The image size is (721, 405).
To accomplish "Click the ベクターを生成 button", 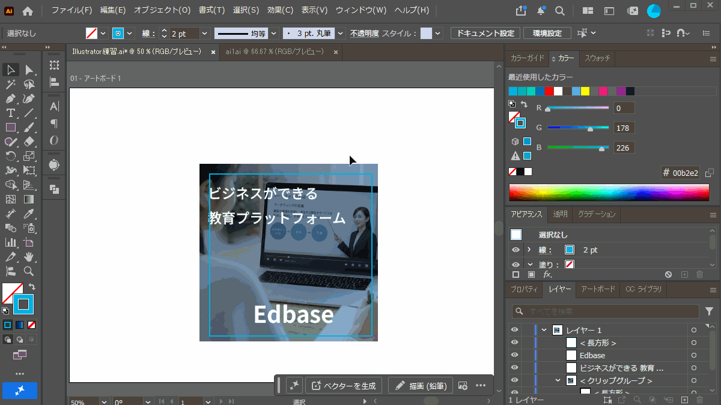I will coord(344,386).
